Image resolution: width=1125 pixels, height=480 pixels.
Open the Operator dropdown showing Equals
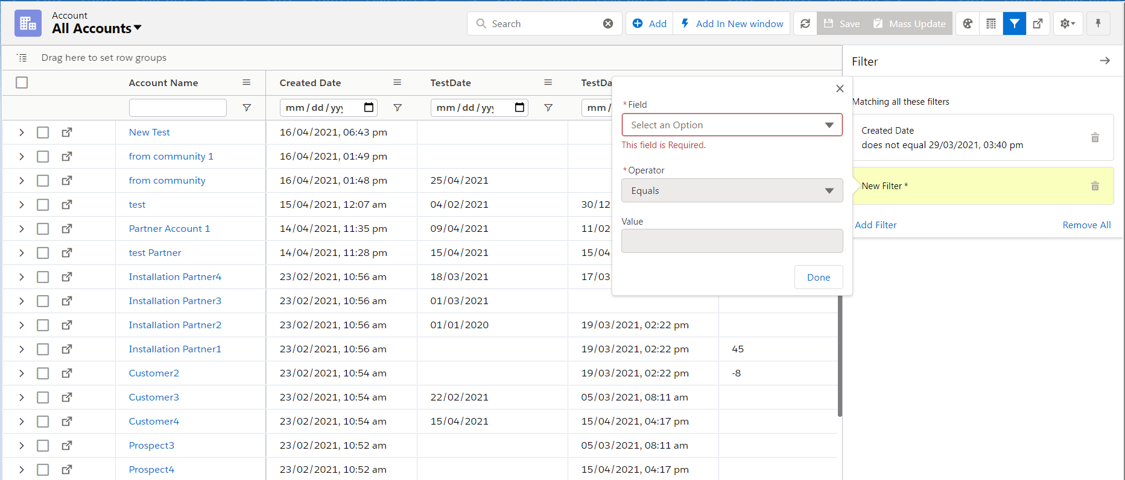732,190
